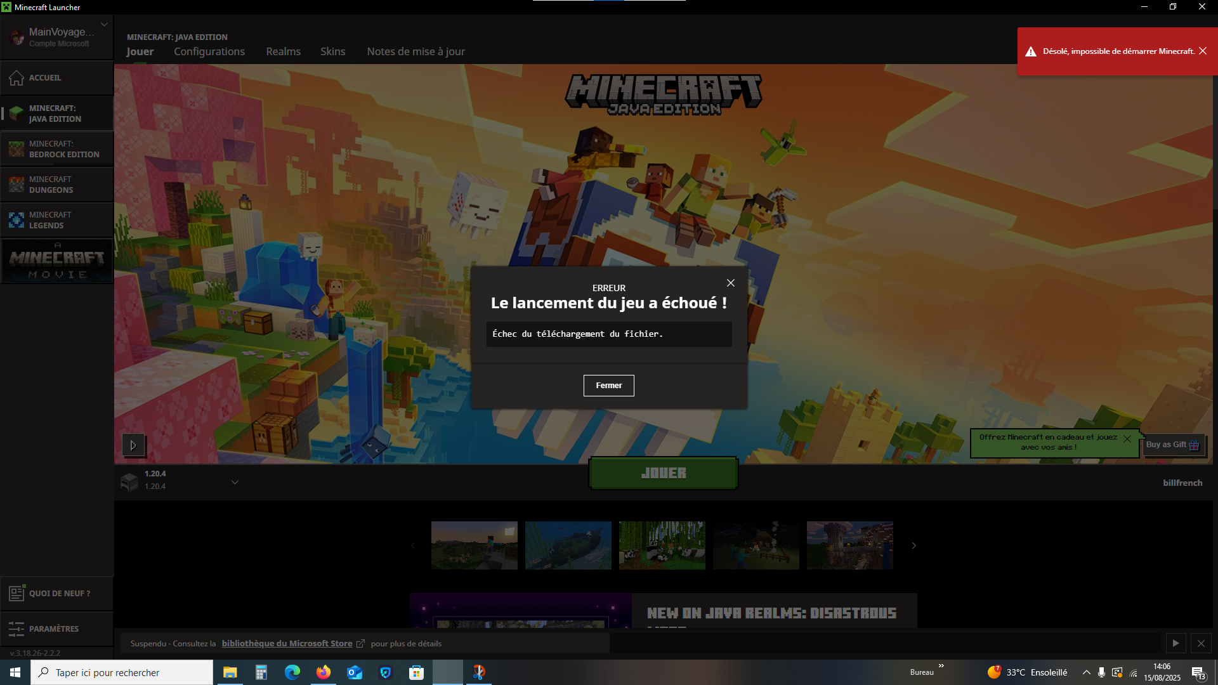Screen dimensions: 1218x685
Task: Expand the 1.20.4 version selector
Action: point(235,482)
